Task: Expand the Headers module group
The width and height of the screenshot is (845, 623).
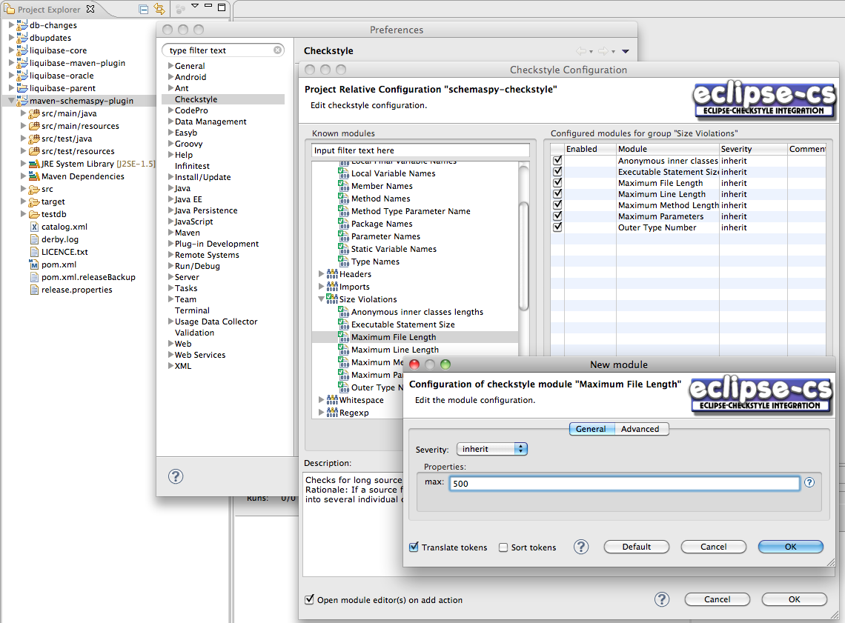Action: [321, 274]
